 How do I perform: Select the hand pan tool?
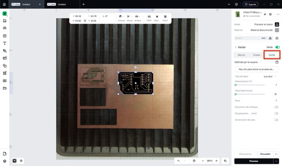[x=194, y=161]
